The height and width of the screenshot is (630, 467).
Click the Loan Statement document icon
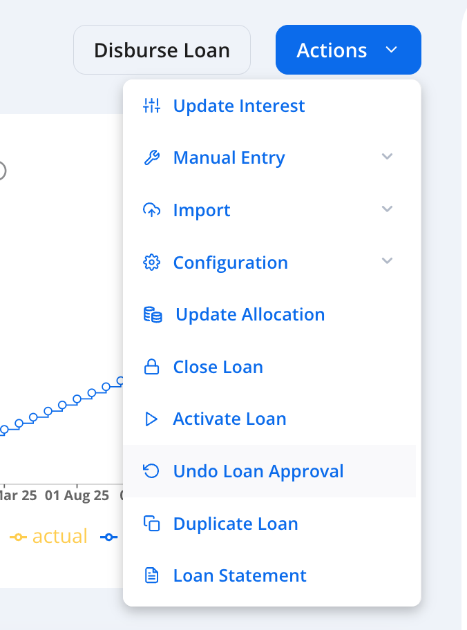pos(151,575)
